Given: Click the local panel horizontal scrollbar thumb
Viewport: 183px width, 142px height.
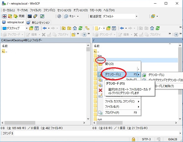Looking at the screenshot, I should pyautogui.click(x=20, y=123).
